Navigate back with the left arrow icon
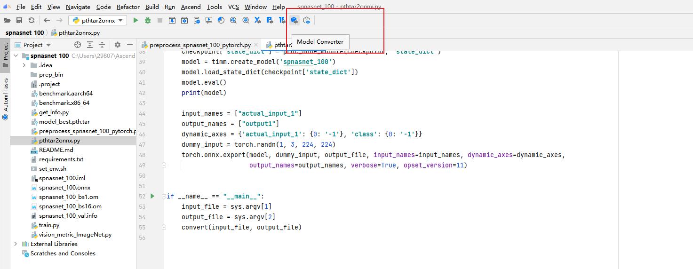Image resolution: width=693 pixels, height=269 pixels. click(47, 20)
